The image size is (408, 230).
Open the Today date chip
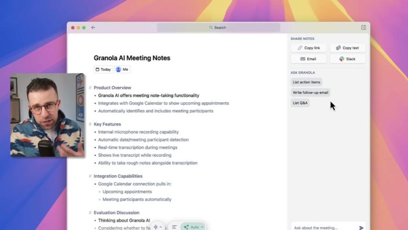click(x=103, y=69)
